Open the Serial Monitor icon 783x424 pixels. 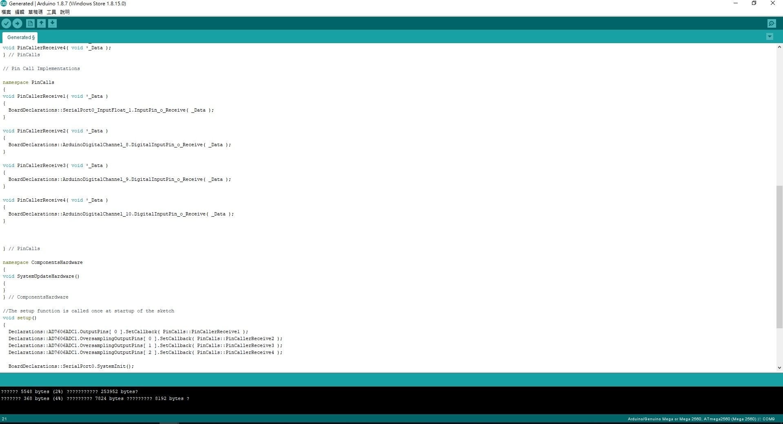pos(771,23)
